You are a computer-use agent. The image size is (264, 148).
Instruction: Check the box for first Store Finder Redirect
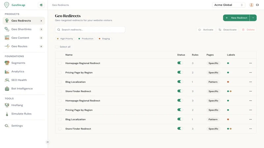(x=60, y=91)
